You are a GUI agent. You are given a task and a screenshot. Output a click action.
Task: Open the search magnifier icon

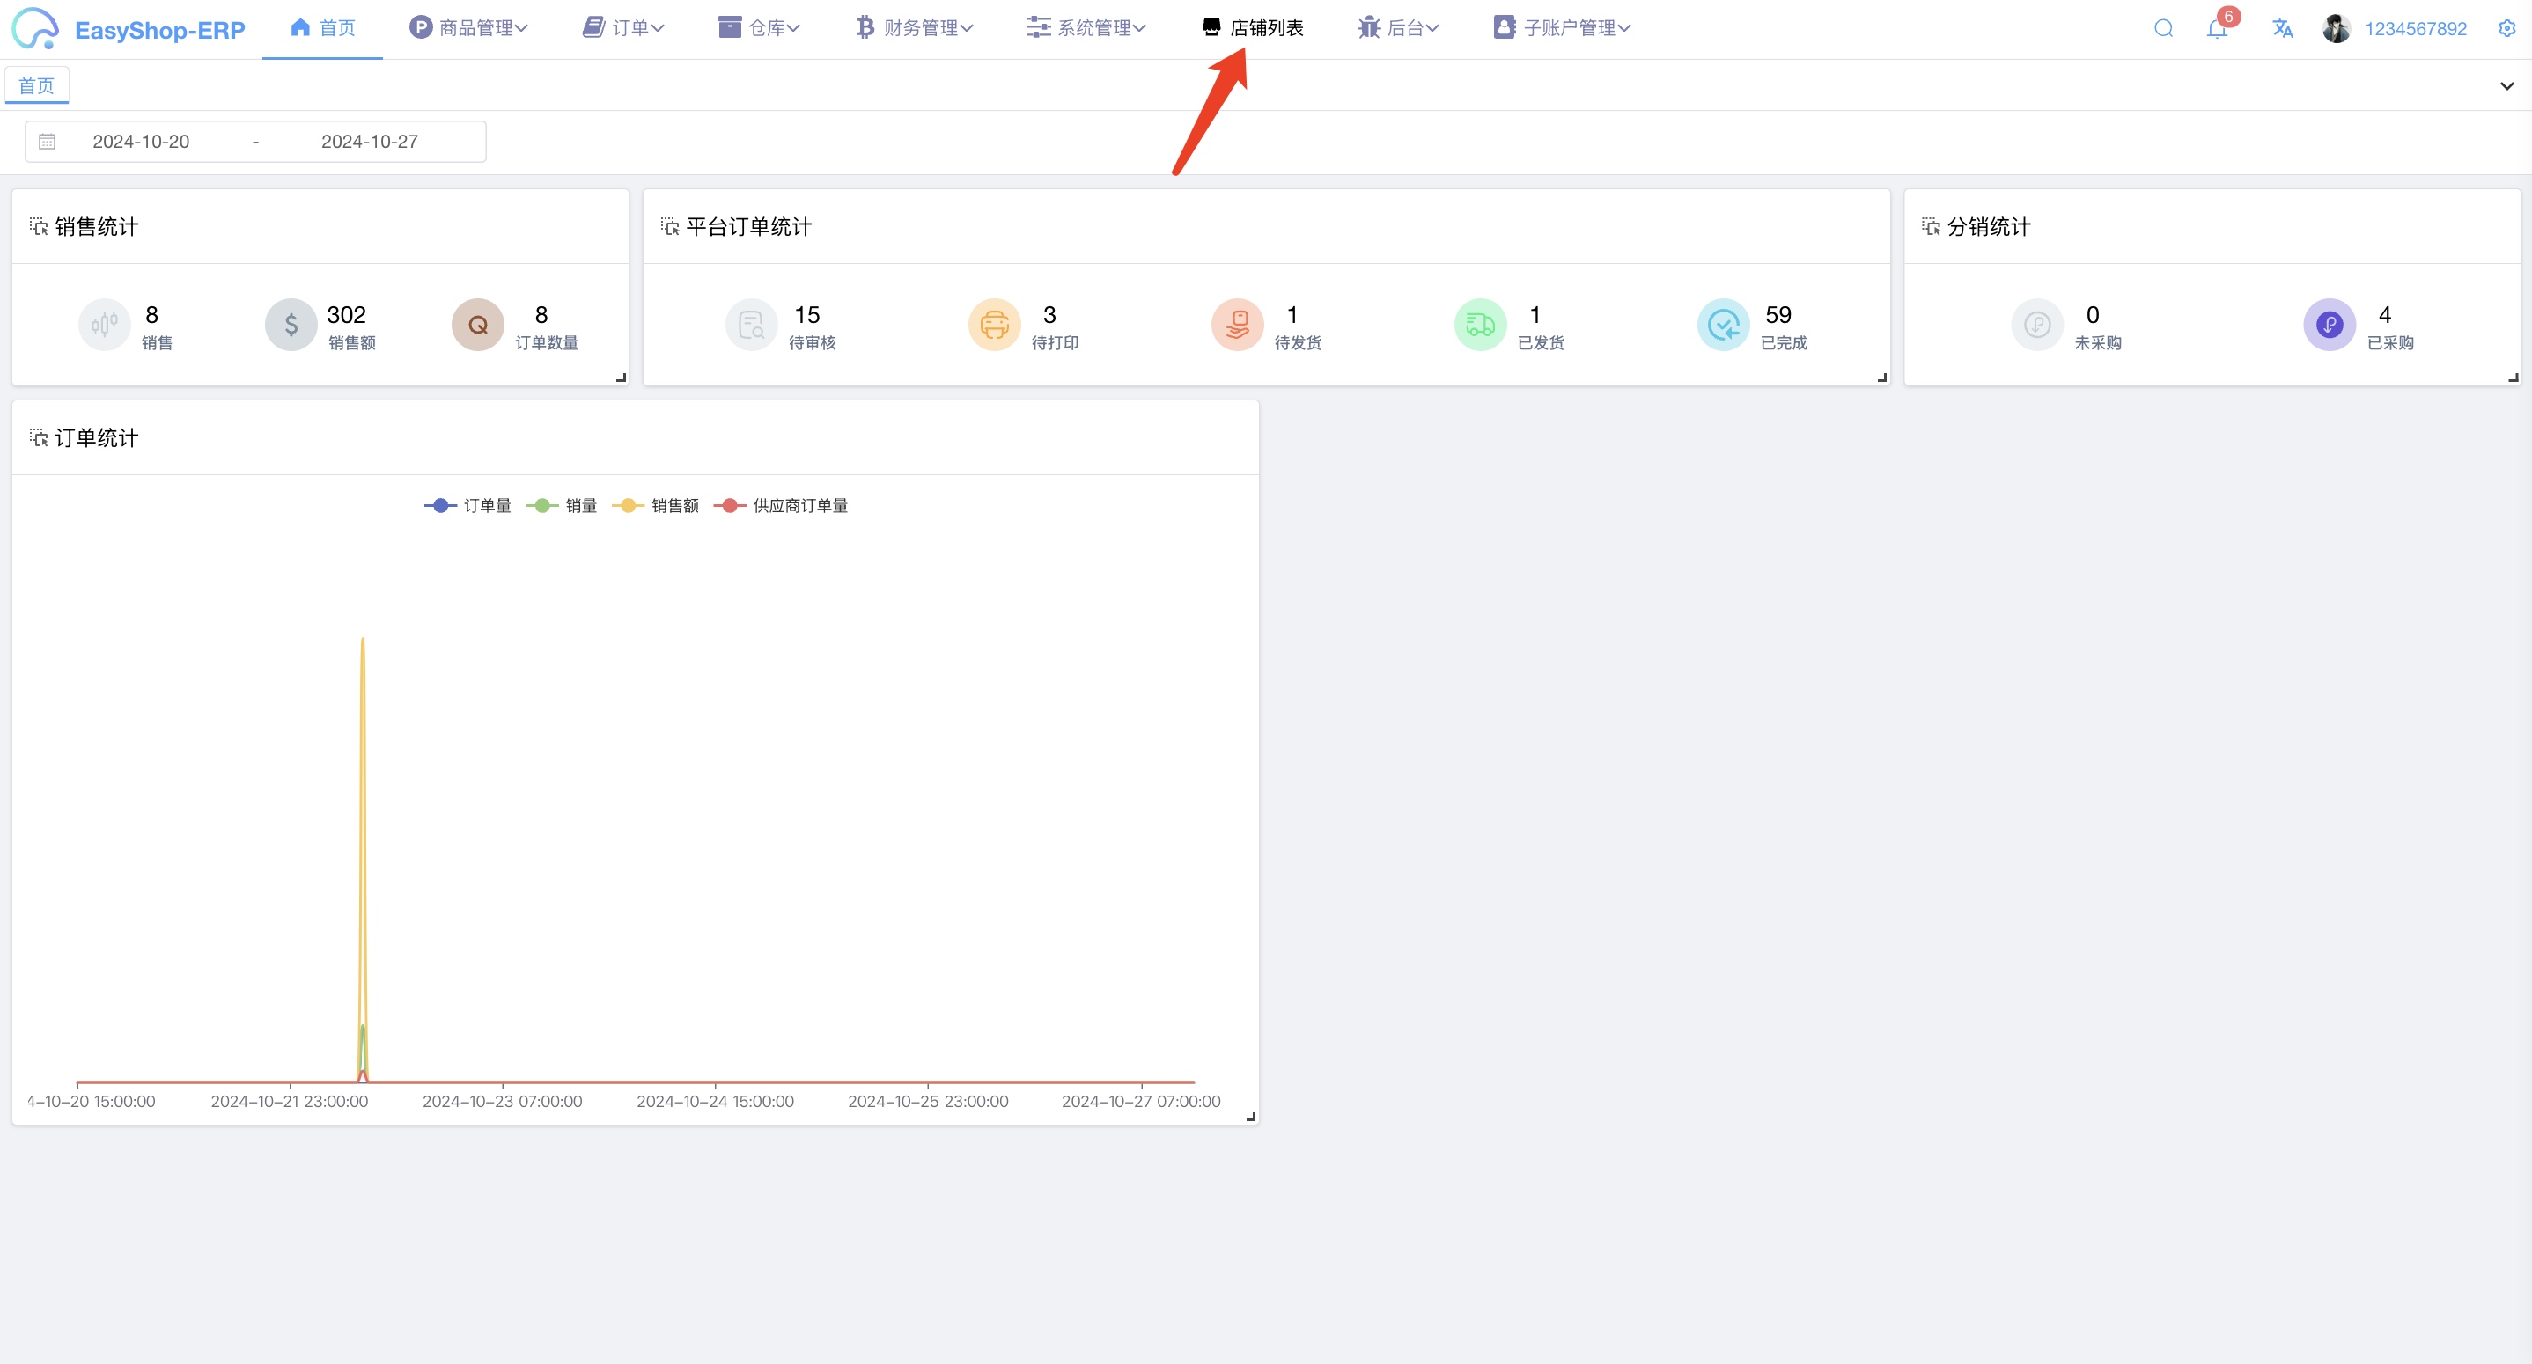pyautogui.click(x=2163, y=28)
